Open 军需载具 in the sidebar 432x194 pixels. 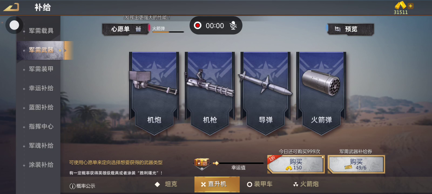point(41,31)
